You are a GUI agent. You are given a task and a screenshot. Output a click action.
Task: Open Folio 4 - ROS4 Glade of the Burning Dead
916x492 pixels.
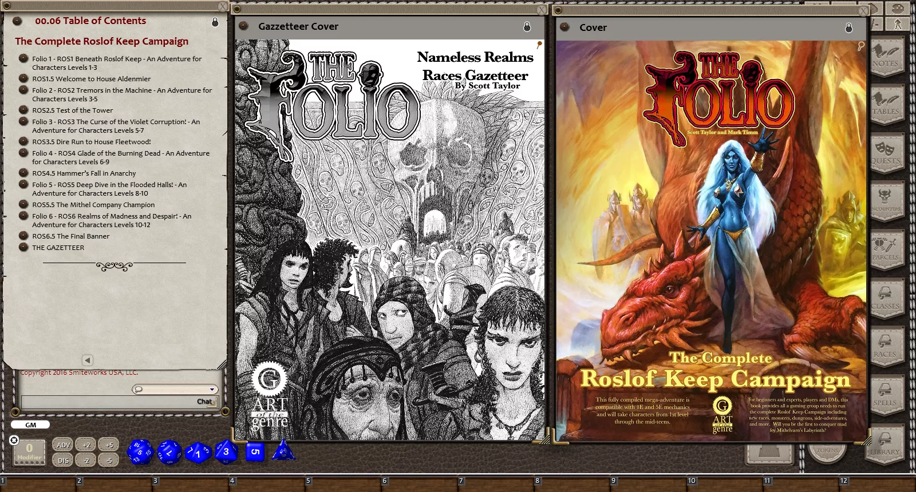[x=121, y=157]
